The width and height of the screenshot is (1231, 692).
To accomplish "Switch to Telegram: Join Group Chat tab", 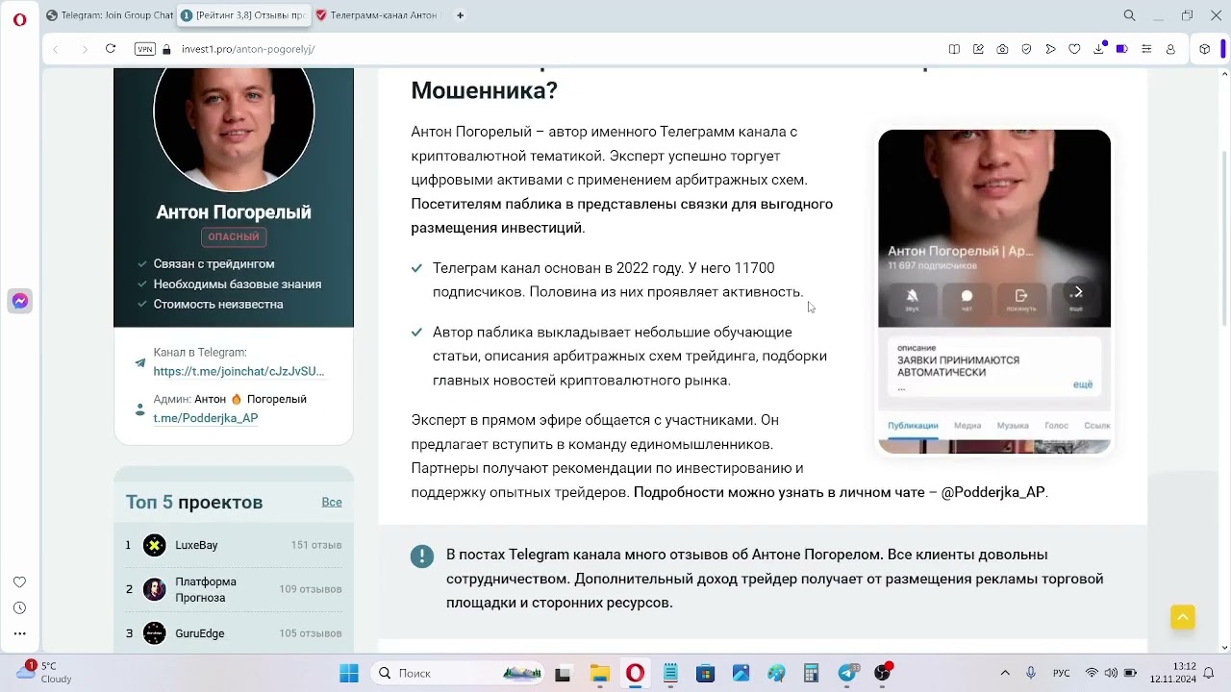I will [x=110, y=15].
